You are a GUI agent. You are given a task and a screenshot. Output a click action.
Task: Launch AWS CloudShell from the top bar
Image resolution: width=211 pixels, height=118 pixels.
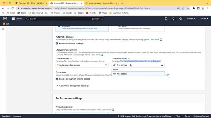[166, 19]
